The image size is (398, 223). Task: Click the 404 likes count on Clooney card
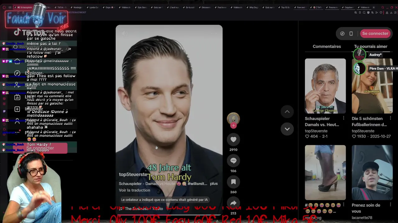[311, 136]
